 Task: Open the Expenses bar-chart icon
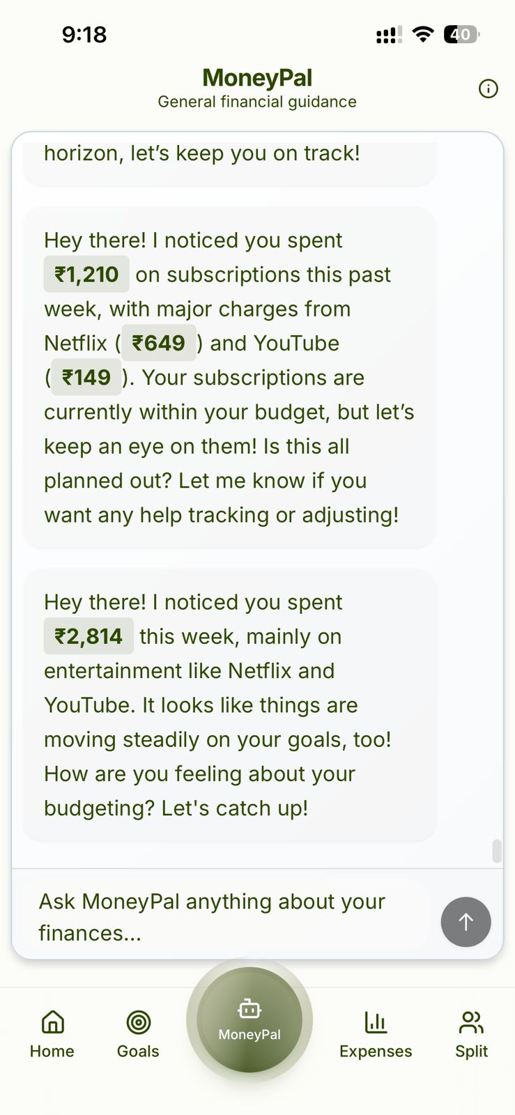click(376, 1022)
